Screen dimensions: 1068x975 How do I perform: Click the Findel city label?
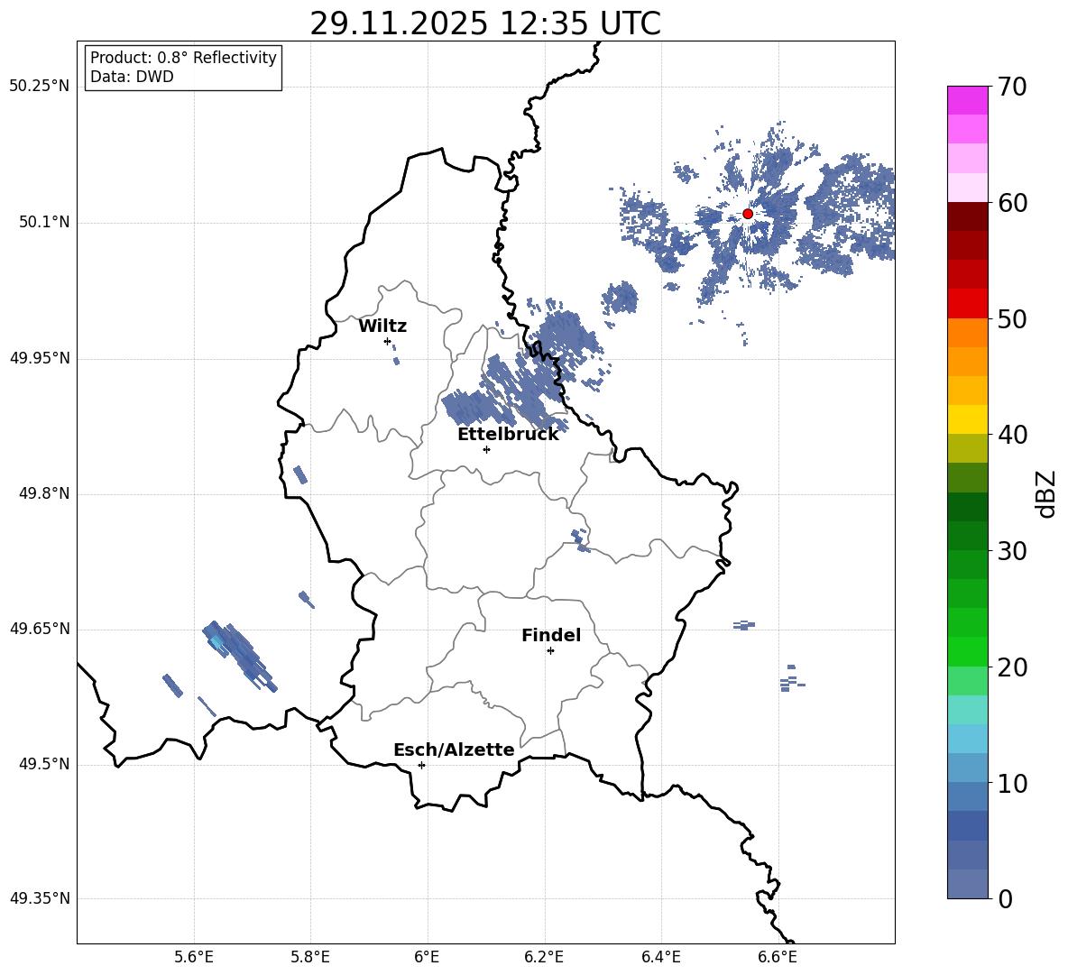pos(551,635)
